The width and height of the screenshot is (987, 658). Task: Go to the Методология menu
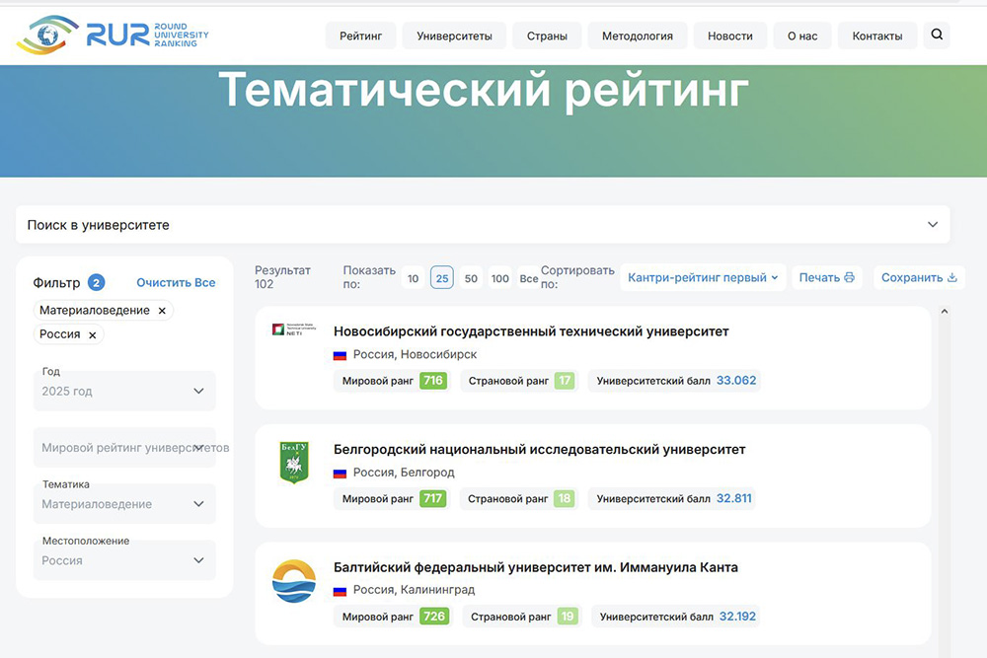[x=637, y=36]
